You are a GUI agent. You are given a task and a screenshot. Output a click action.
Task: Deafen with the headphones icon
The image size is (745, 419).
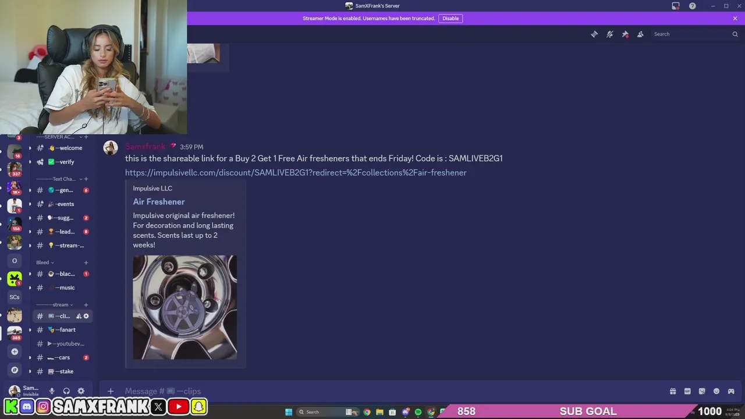tap(66, 391)
